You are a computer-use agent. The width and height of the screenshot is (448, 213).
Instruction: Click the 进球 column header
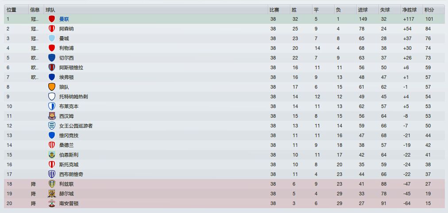pyautogui.click(x=363, y=10)
